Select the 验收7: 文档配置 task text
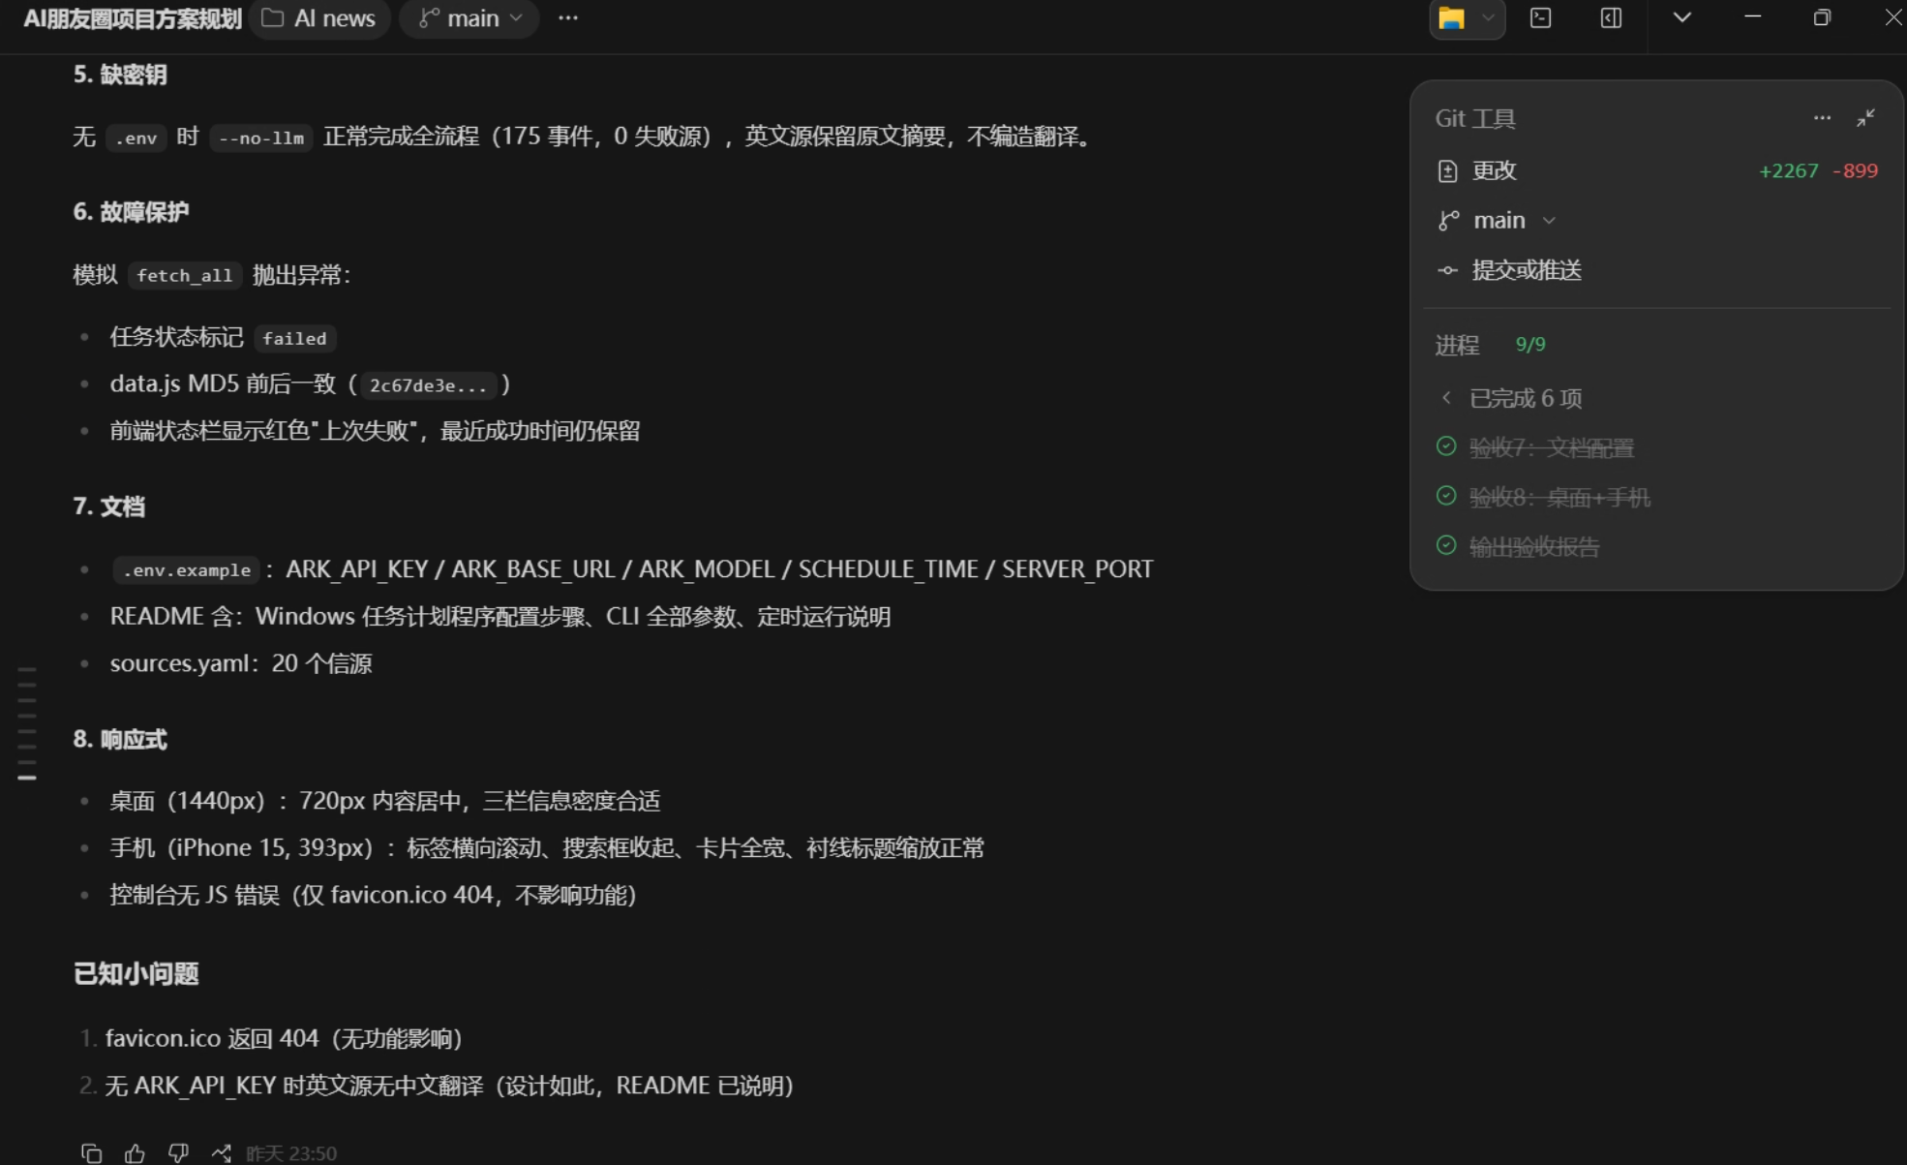Image resolution: width=1907 pixels, height=1165 pixels. 1552,447
